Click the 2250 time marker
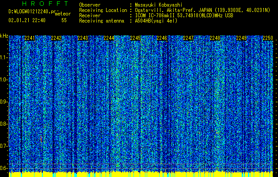This screenshot has height=177, width=278. (268, 38)
